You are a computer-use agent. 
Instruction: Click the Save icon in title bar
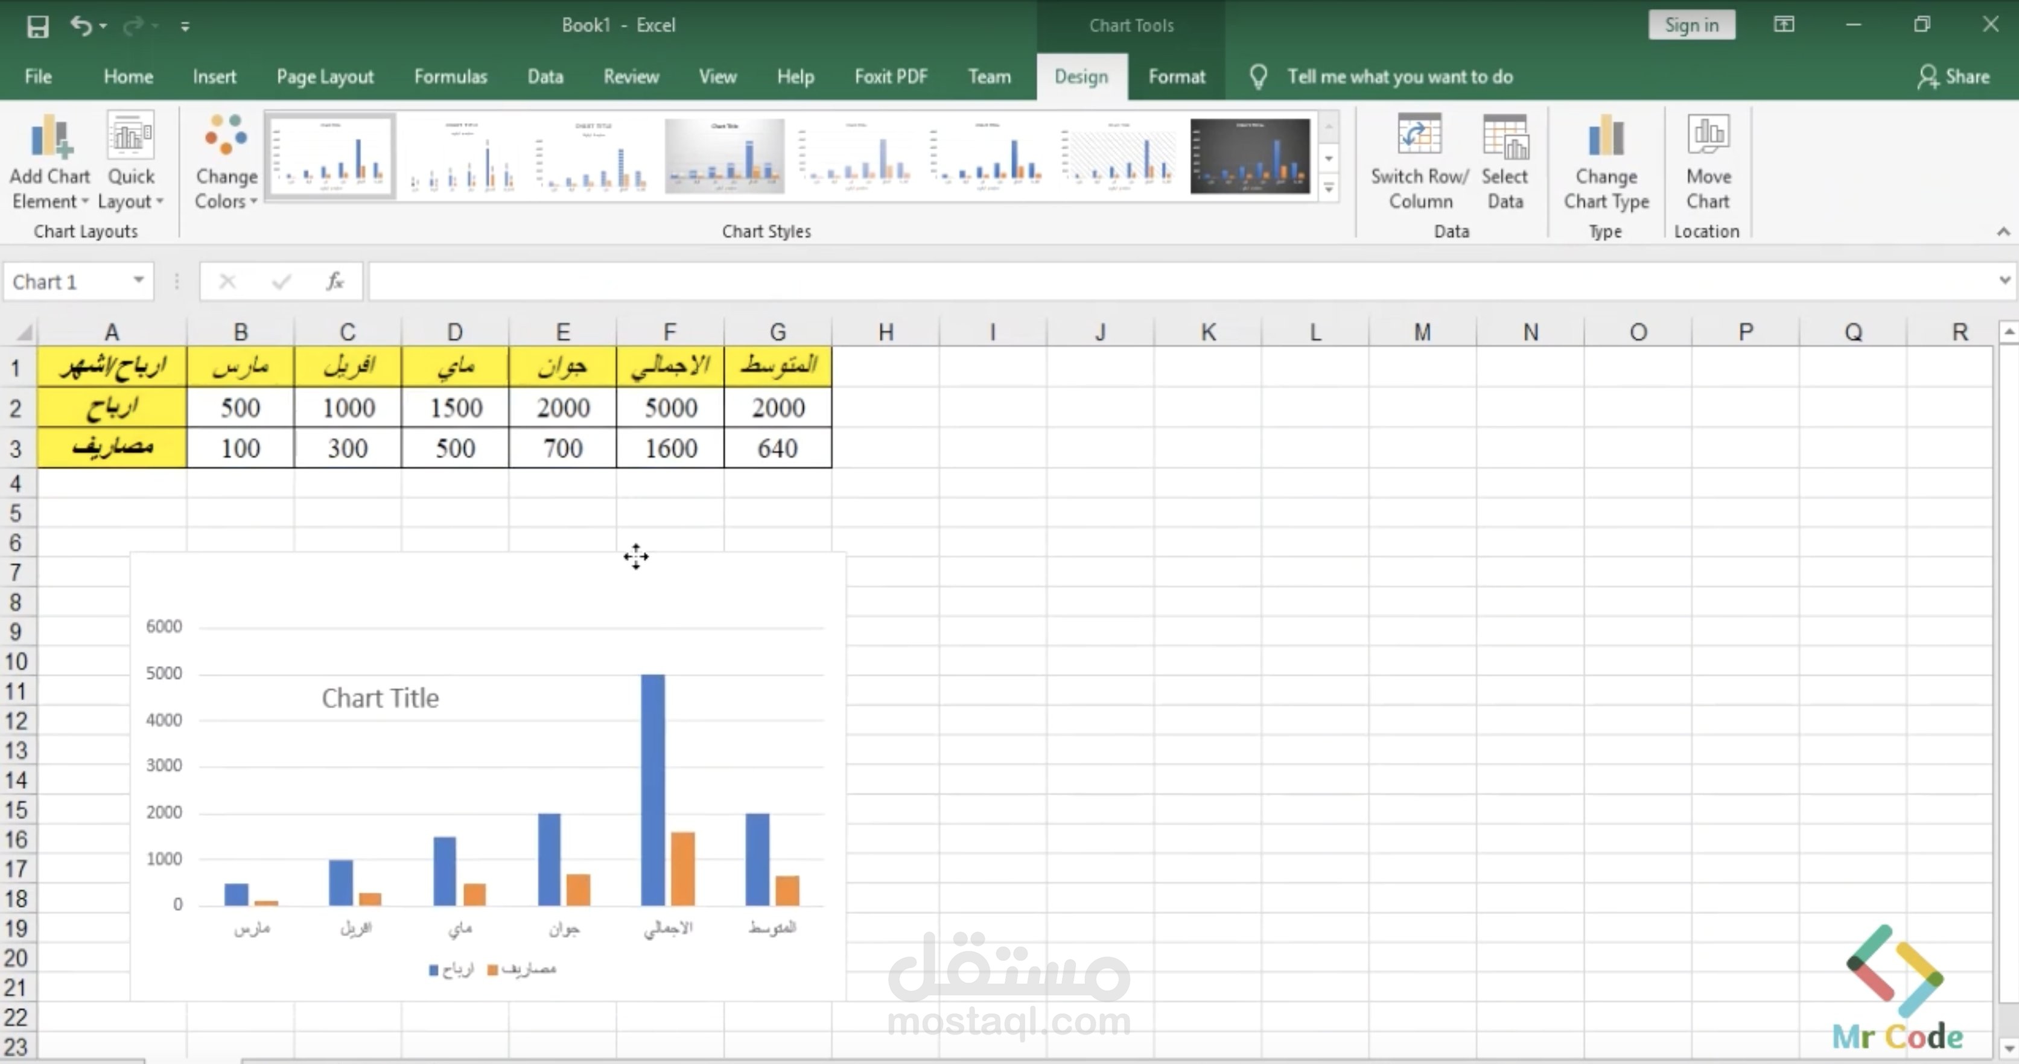point(37,26)
